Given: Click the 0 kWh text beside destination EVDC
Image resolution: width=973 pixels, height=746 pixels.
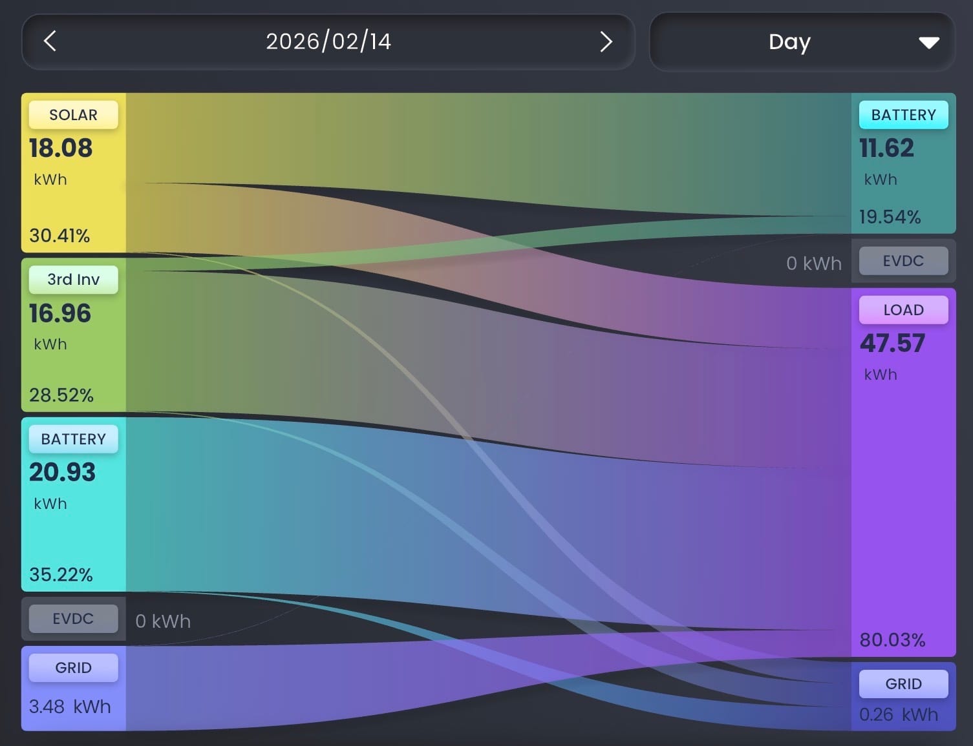Looking at the screenshot, I should 814,264.
